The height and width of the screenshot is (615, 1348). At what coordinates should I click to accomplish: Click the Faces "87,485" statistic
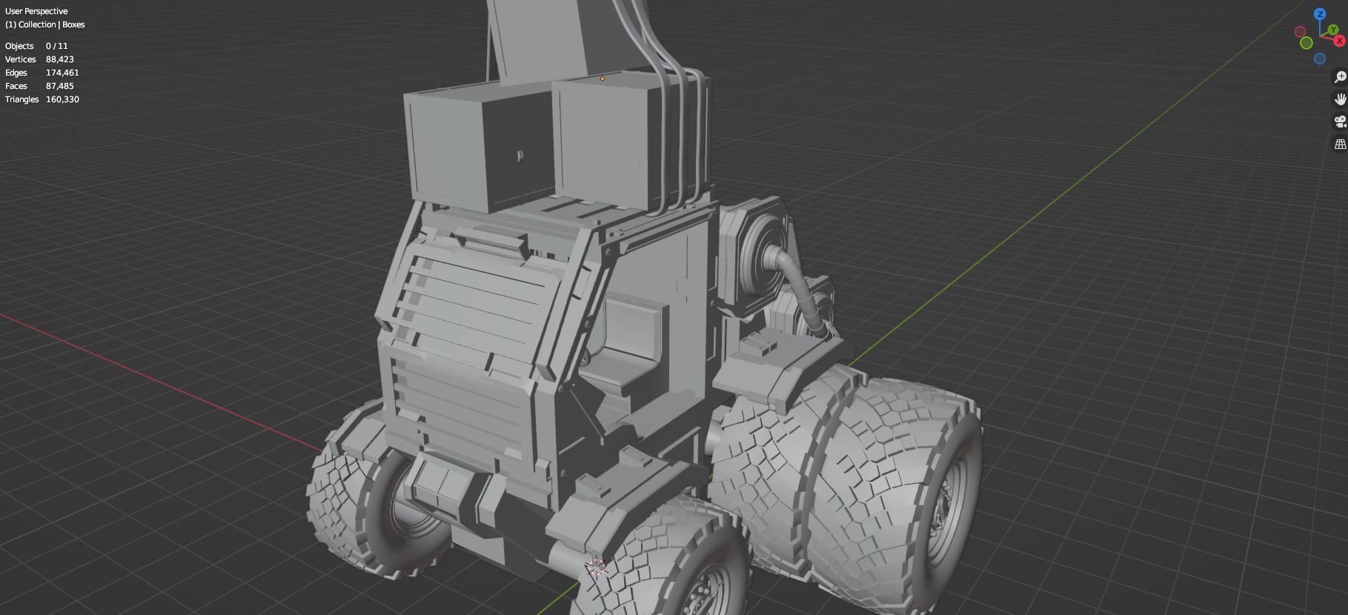60,86
